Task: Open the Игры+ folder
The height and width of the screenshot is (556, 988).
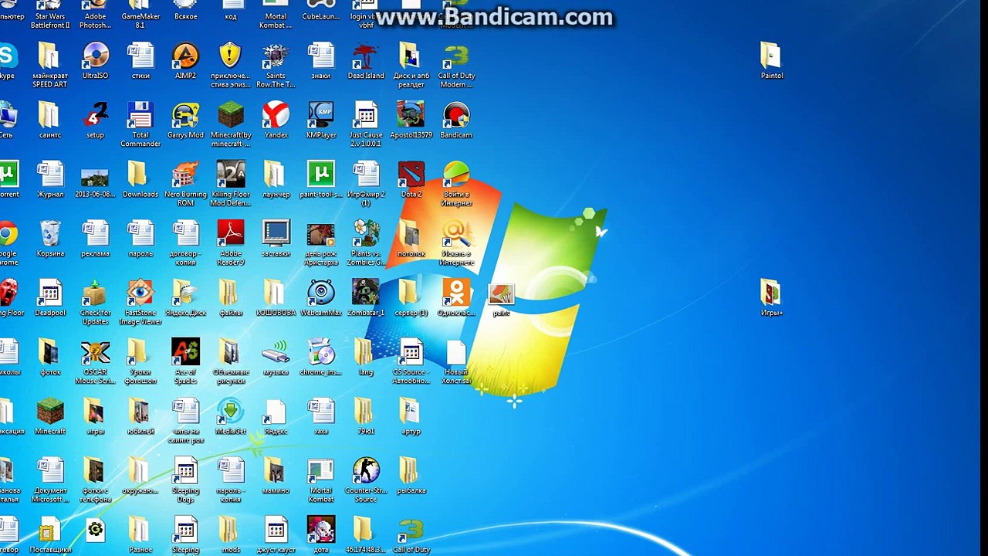Action: click(771, 298)
